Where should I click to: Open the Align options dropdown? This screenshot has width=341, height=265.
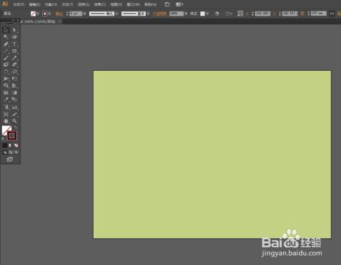tap(228, 14)
